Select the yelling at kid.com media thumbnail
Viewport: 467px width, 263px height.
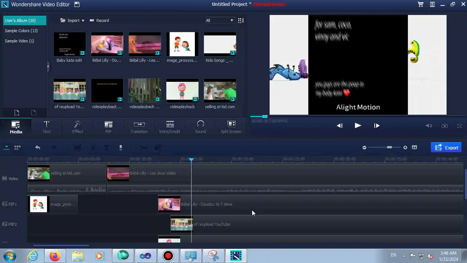(x=220, y=91)
